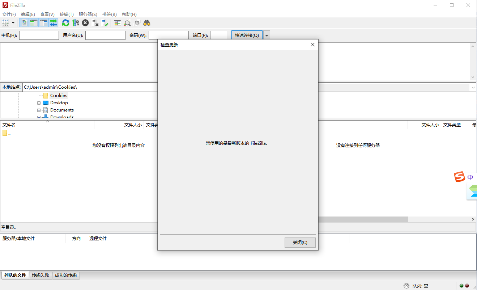Click the green activity indicator light
477x290 pixels.
click(461, 286)
